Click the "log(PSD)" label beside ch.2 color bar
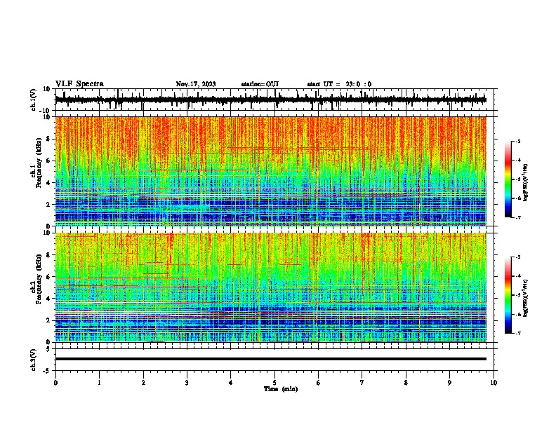This screenshot has width=556, height=429. [525, 299]
